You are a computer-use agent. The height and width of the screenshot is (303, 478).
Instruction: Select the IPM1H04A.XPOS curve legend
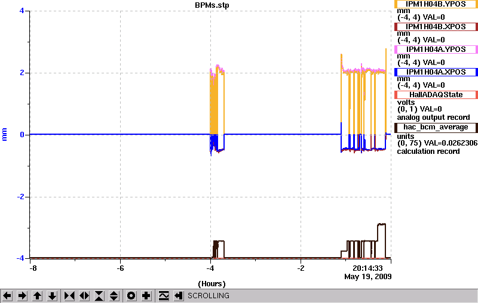436,72
